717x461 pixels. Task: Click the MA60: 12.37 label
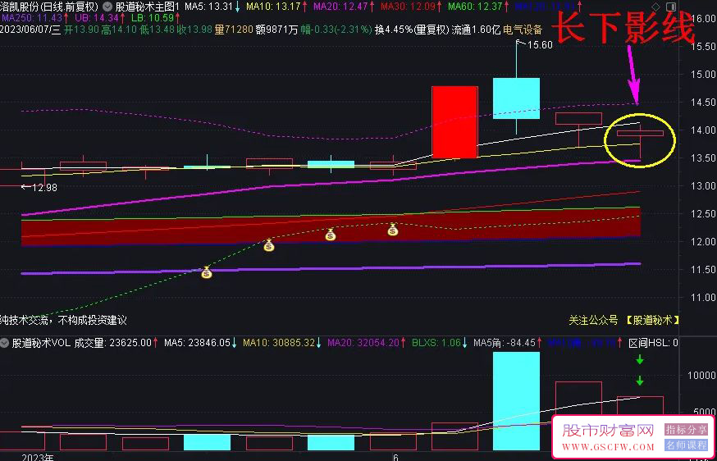pos(475,7)
